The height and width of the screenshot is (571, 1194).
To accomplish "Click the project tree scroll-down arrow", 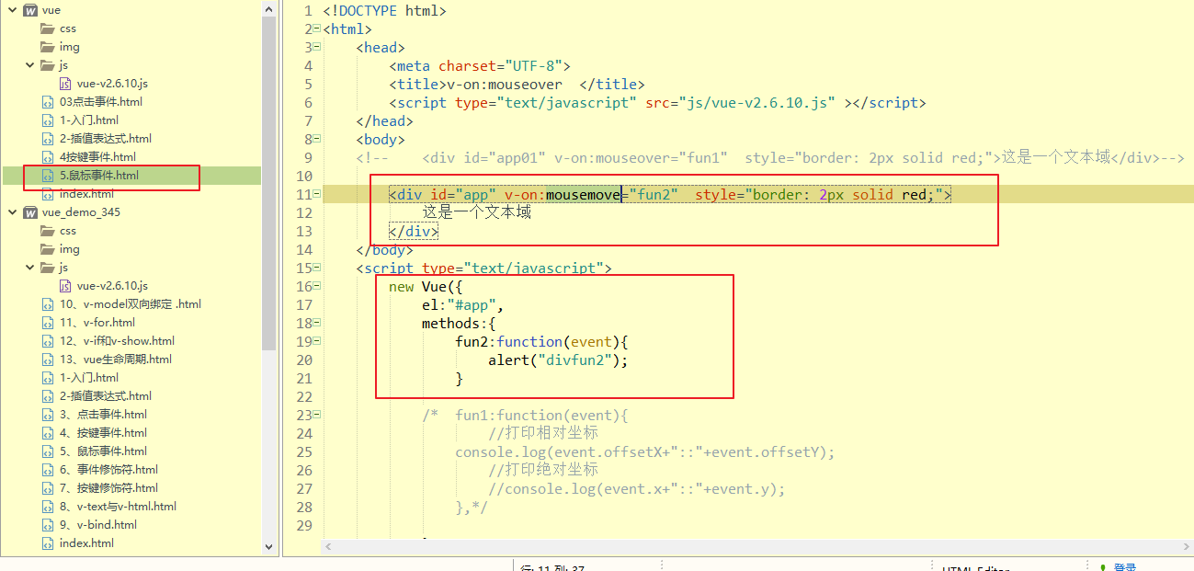I will (269, 547).
